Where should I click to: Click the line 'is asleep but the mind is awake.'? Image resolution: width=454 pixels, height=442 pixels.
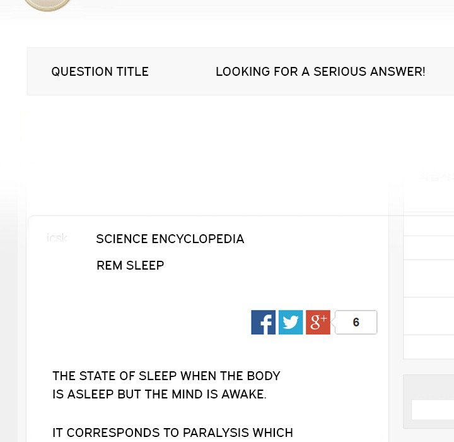click(x=159, y=395)
